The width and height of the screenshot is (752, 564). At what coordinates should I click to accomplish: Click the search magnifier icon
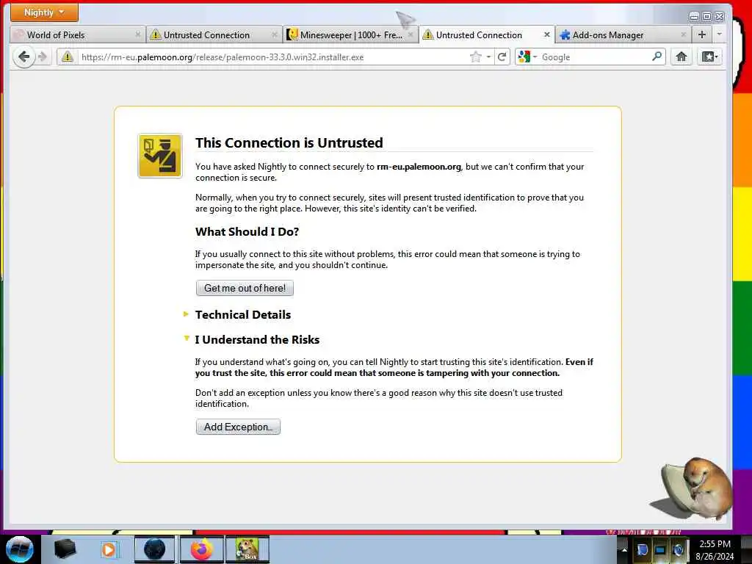click(x=657, y=57)
